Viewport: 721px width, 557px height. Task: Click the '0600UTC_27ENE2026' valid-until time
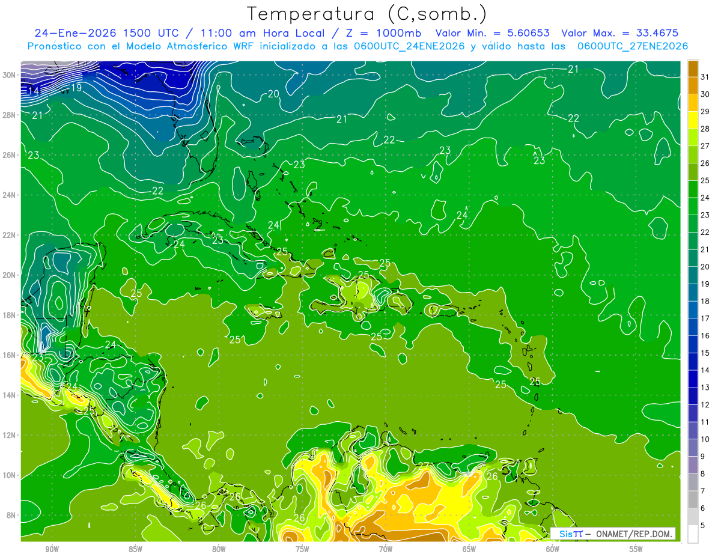633,46
